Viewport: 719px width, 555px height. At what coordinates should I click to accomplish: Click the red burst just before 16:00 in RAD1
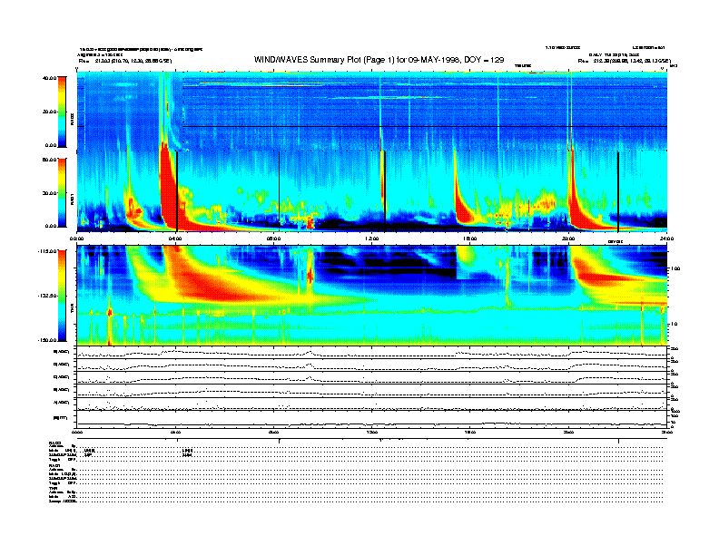pyautogui.click(x=463, y=204)
